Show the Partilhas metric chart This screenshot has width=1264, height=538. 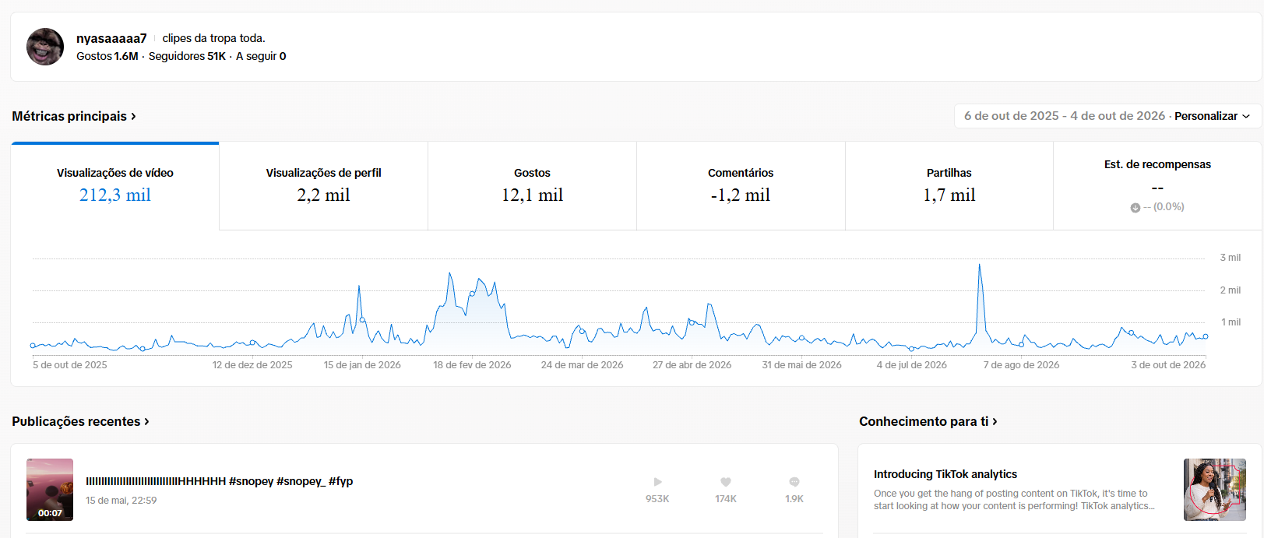point(949,186)
